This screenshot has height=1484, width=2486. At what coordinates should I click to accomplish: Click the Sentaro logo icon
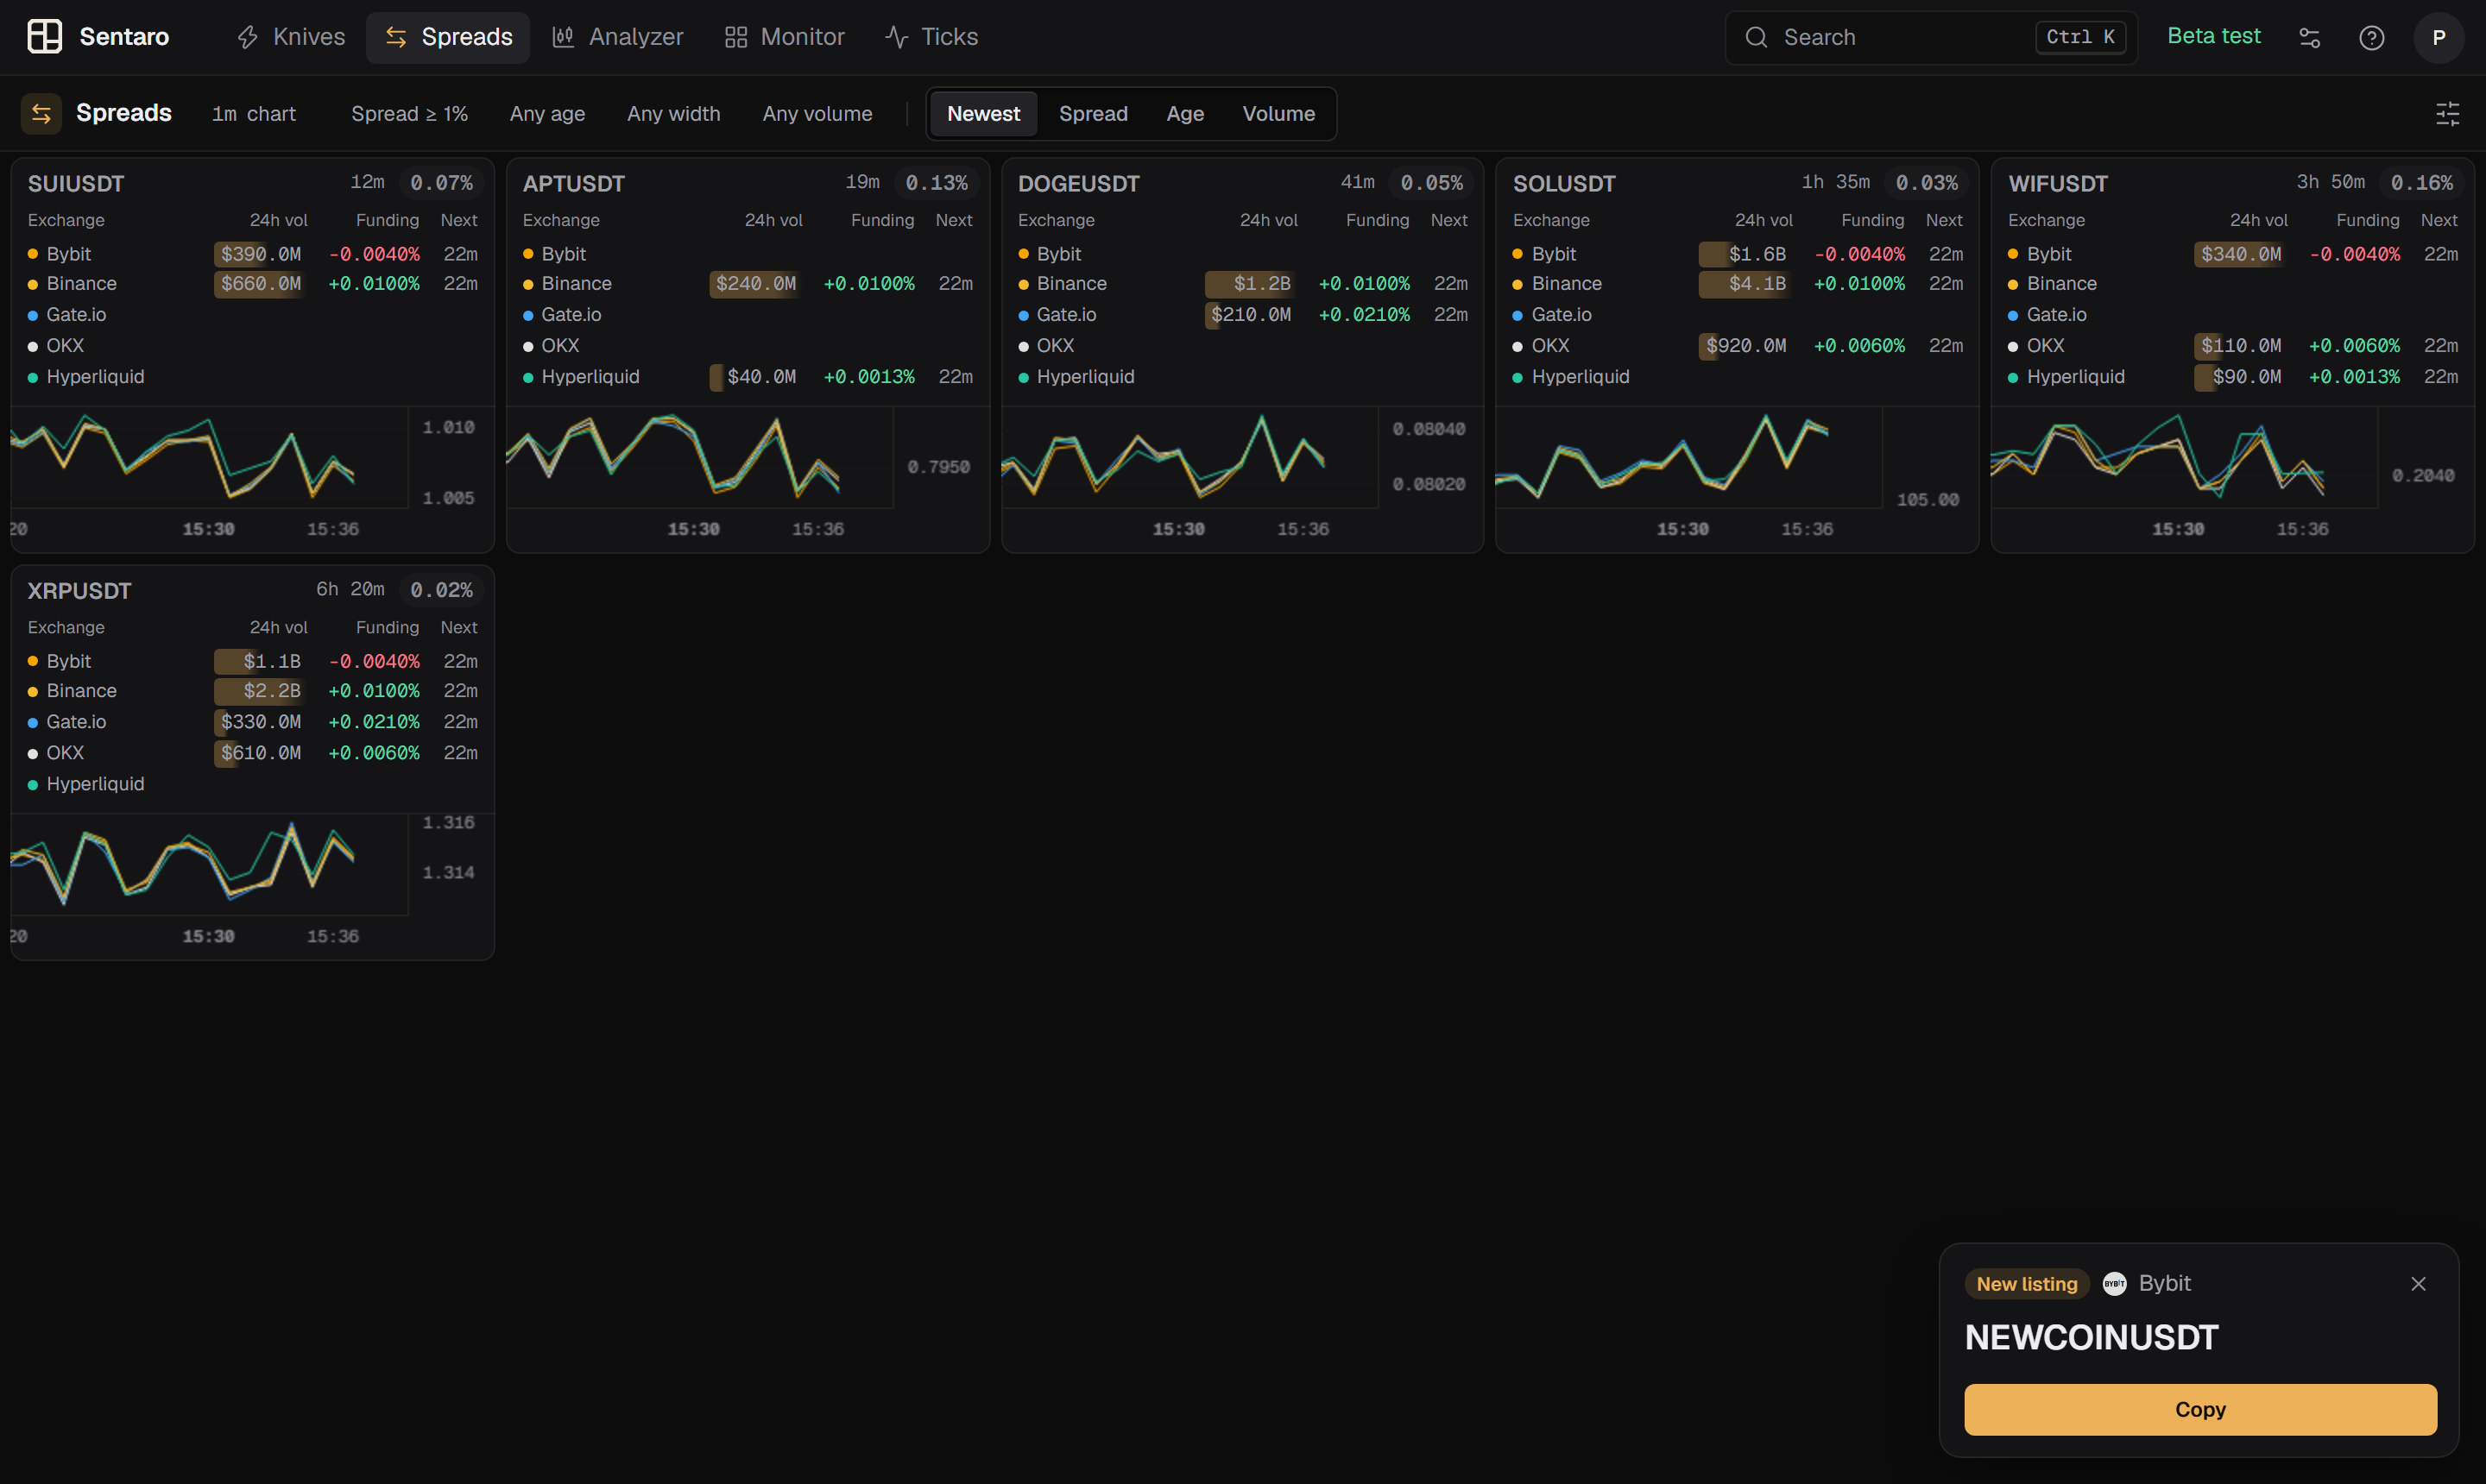point(44,37)
